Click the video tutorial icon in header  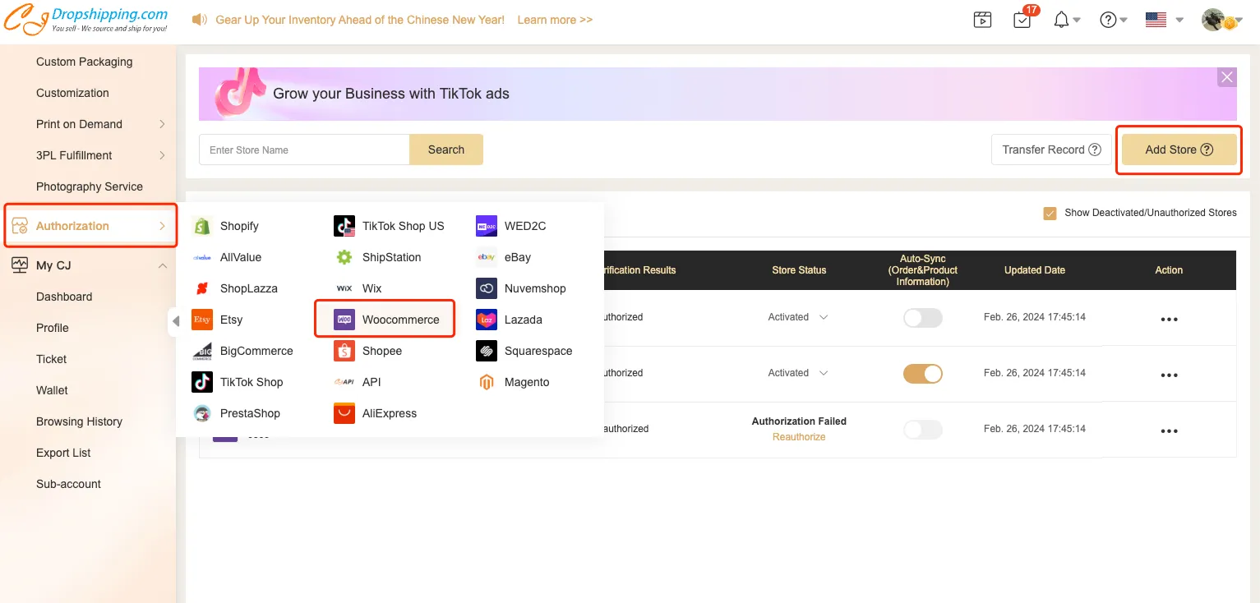(x=982, y=20)
